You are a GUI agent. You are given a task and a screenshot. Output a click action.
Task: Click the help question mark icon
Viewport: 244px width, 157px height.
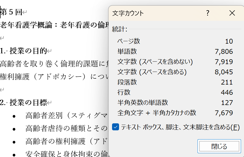tap(207, 13)
